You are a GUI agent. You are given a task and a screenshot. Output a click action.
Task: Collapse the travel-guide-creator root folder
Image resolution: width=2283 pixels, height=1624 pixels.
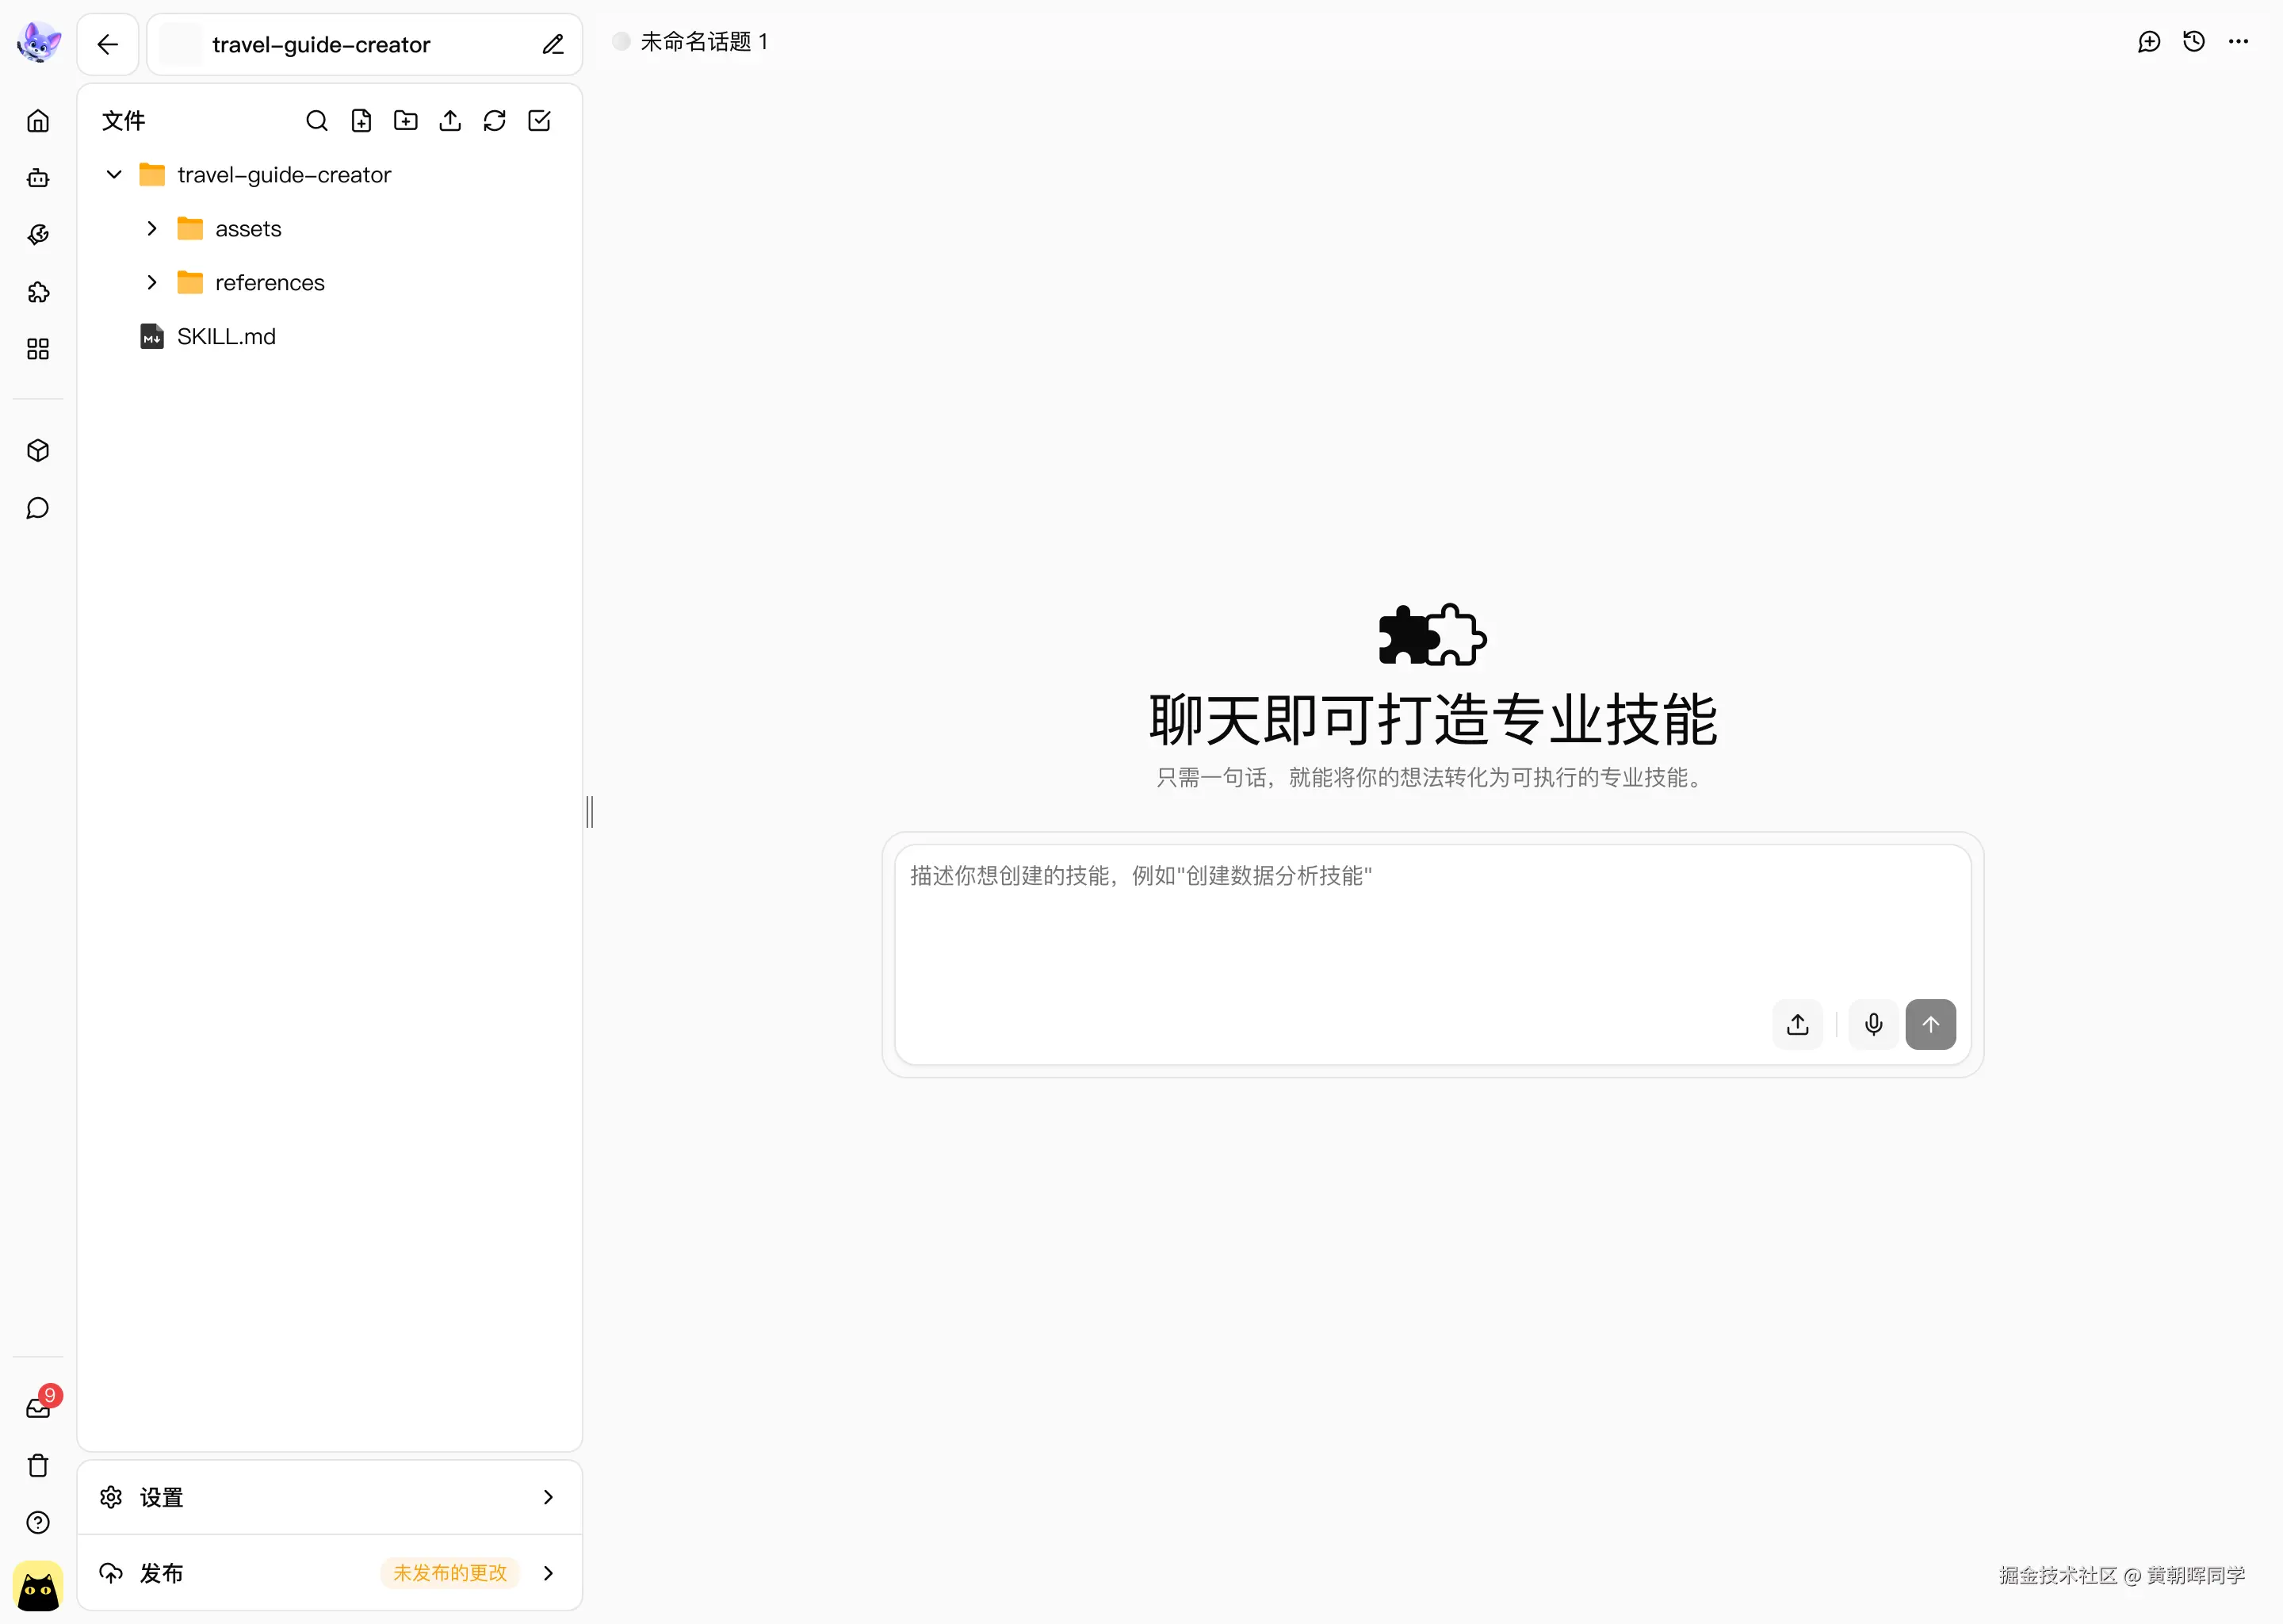pyautogui.click(x=114, y=175)
